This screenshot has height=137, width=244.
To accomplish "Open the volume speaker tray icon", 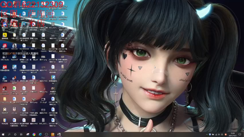I will [219, 135].
